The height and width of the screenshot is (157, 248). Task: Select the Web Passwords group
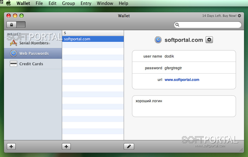coord(33,53)
